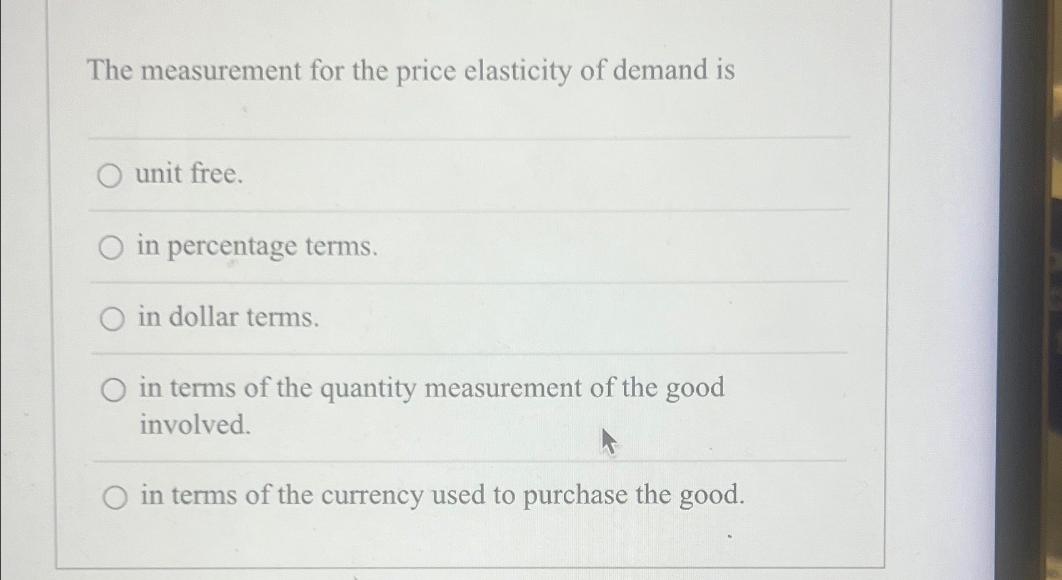Click the first radio circle from the top
The height and width of the screenshot is (580, 1062).
111,176
